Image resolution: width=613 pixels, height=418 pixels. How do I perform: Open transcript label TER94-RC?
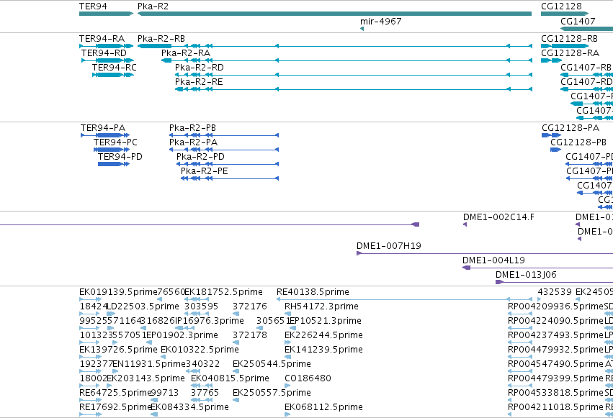(x=115, y=68)
